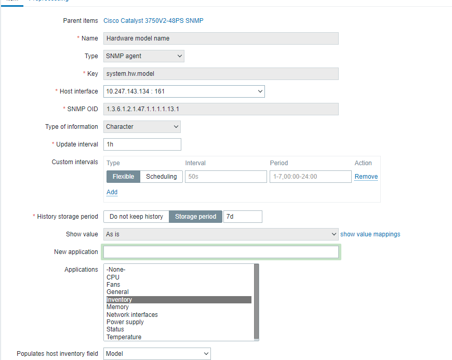The image size is (452, 360).
Task: Click the show value mappings link
Action: coord(370,234)
